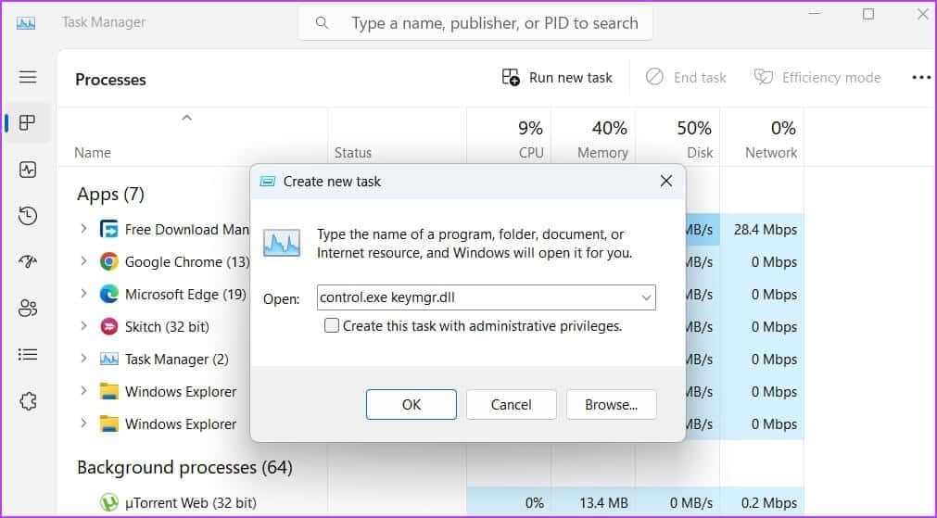Click the Microsoft Edge app icon

click(108, 294)
